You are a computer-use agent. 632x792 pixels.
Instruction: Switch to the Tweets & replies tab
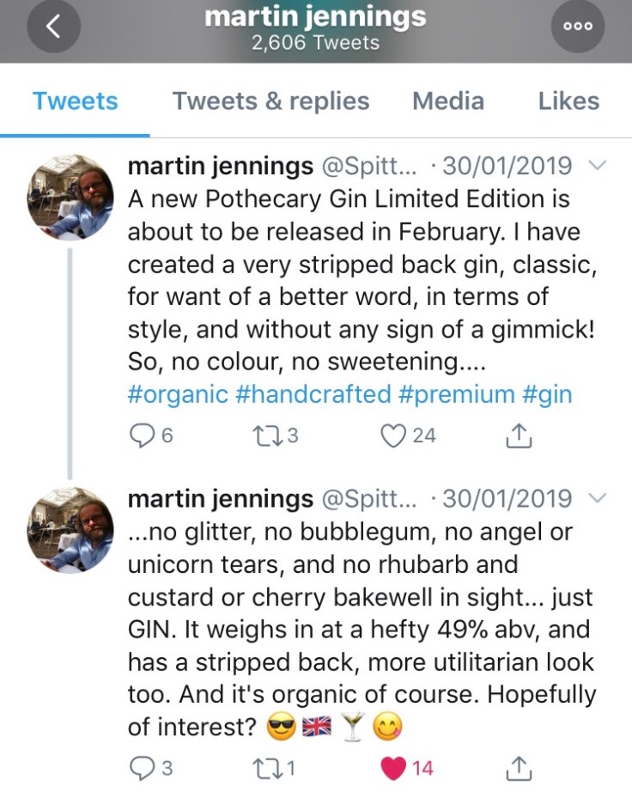[x=270, y=101]
